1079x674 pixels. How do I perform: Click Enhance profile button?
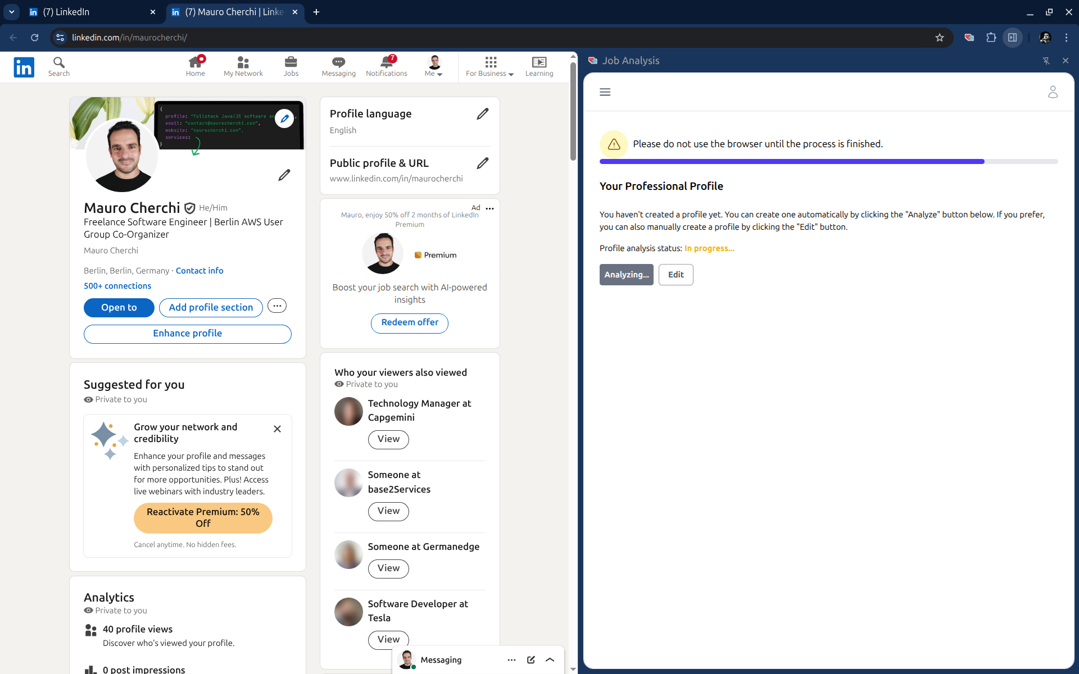(187, 334)
